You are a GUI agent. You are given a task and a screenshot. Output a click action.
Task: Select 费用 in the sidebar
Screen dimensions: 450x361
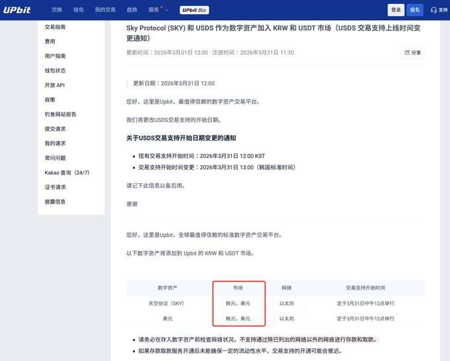(x=50, y=42)
